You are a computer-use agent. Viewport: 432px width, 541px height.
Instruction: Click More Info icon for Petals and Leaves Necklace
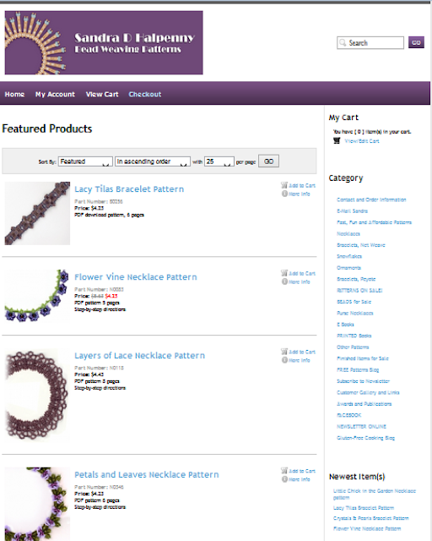(x=284, y=479)
